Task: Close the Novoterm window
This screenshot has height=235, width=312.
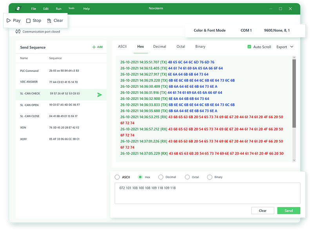Action: [x=290, y=9]
